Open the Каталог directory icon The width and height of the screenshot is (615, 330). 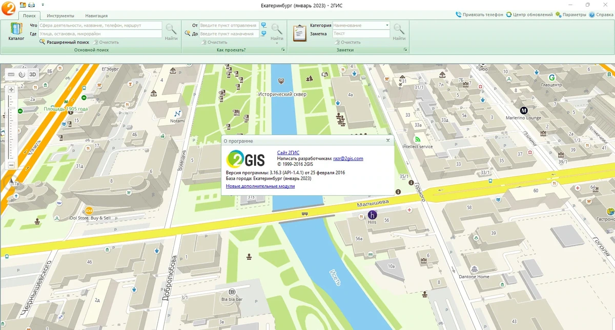pyautogui.click(x=16, y=32)
